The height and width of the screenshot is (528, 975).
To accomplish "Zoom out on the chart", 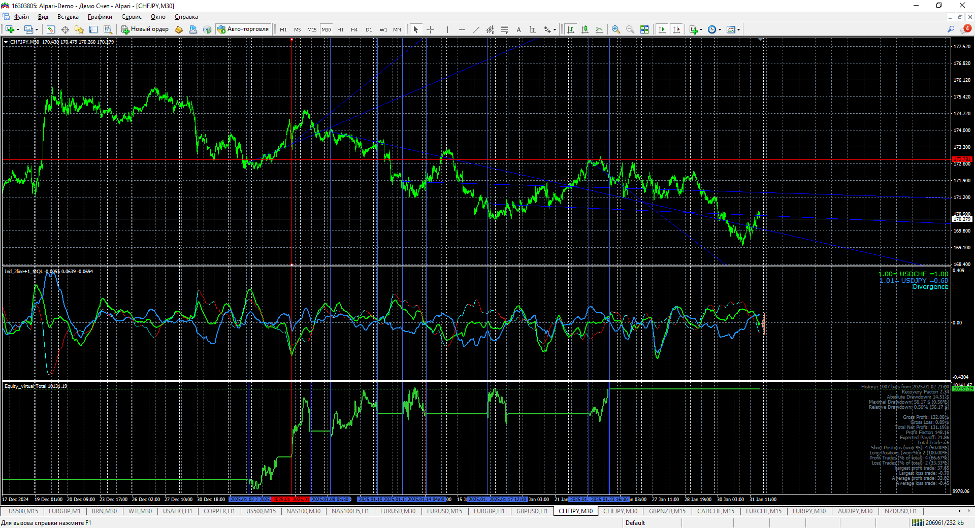I will [630, 29].
